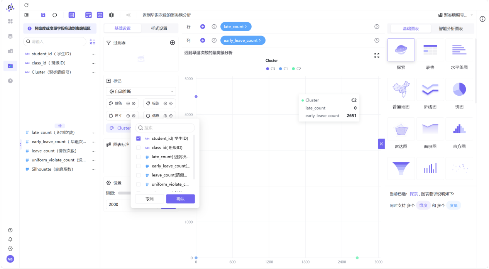Check late_count checkbox in popup

click(x=139, y=157)
